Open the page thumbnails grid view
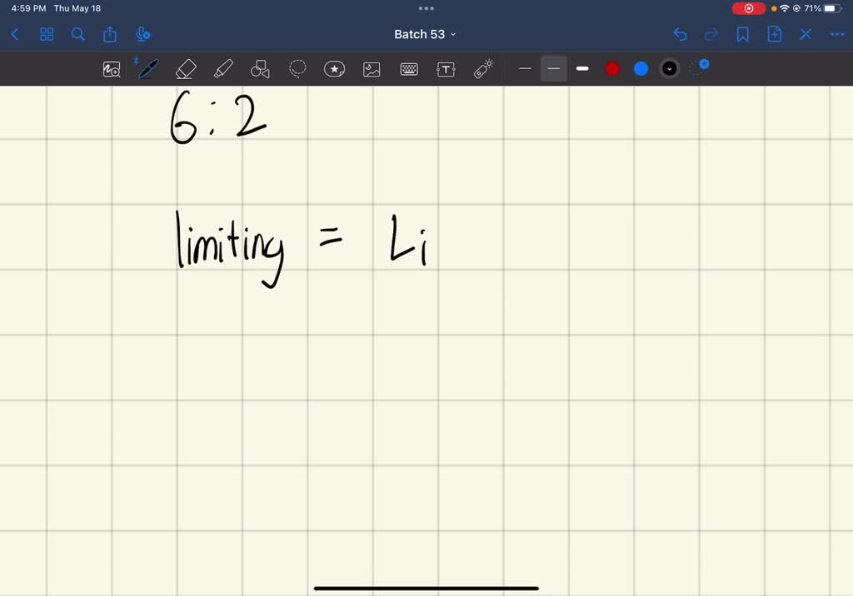This screenshot has height=596, width=853. tap(47, 34)
